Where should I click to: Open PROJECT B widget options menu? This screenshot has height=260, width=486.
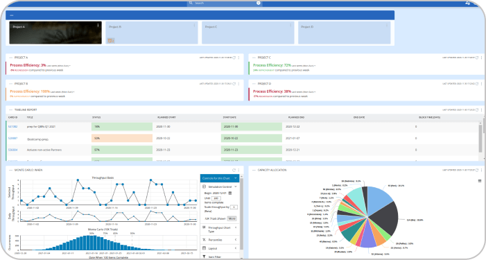[x=238, y=84]
